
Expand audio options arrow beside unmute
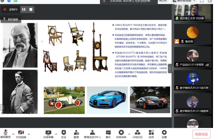tap(13, 134)
